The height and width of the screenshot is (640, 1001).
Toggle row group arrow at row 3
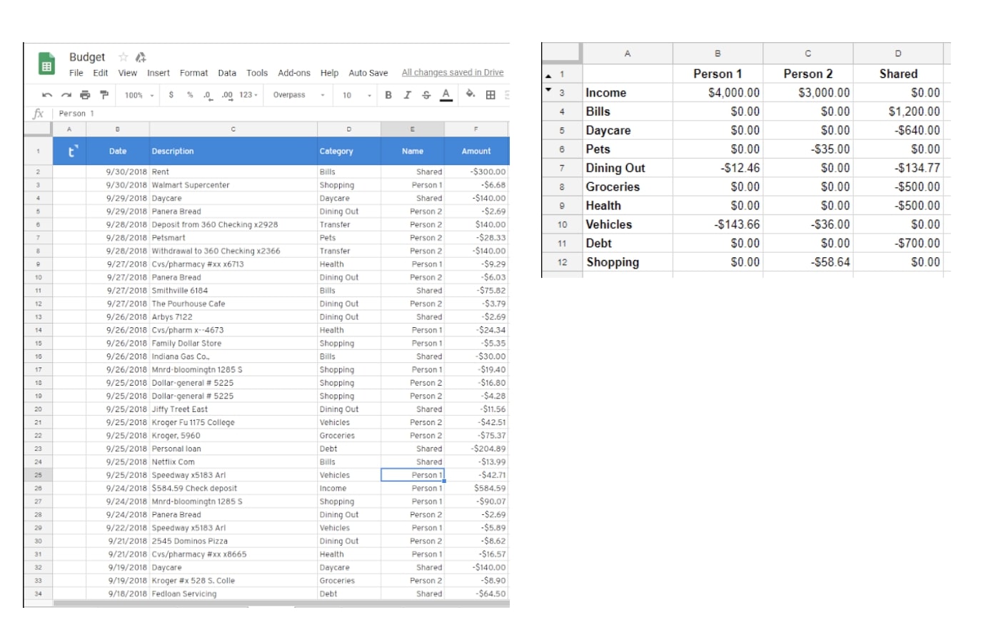pos(548,90)
